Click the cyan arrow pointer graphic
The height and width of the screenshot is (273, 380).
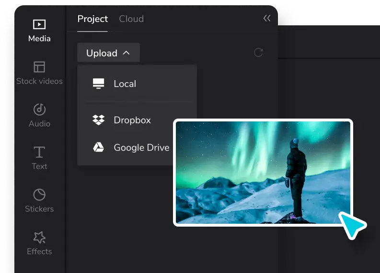pos(351,224)
